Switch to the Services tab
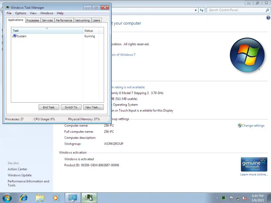Image resolution: width=271 pixels, height=203 pixels. click(x=47, y=20)
